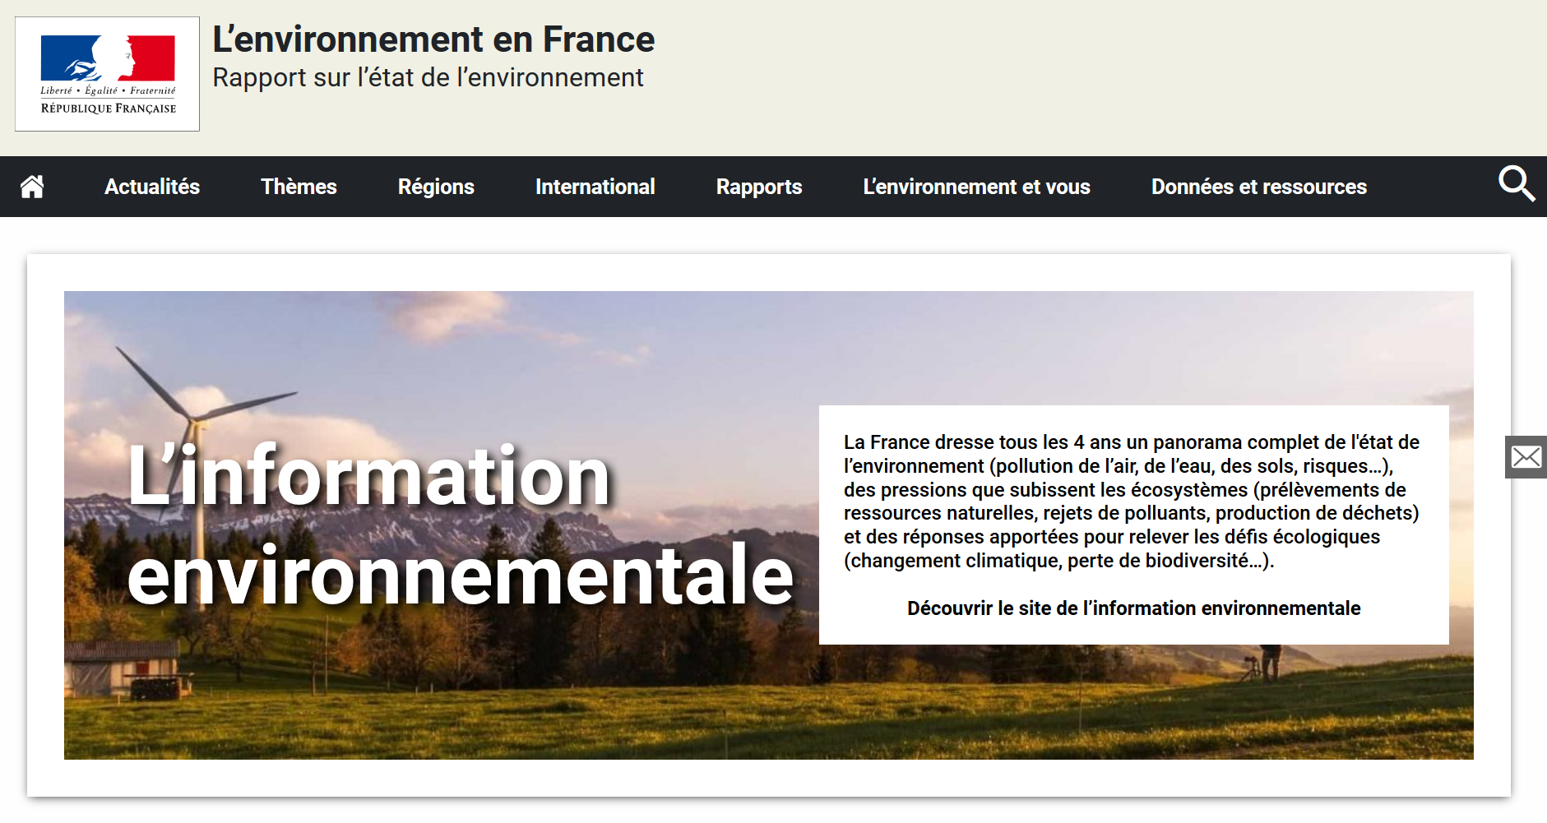
Task: Click the envelope contact icon
Action: pos(1526,457)
